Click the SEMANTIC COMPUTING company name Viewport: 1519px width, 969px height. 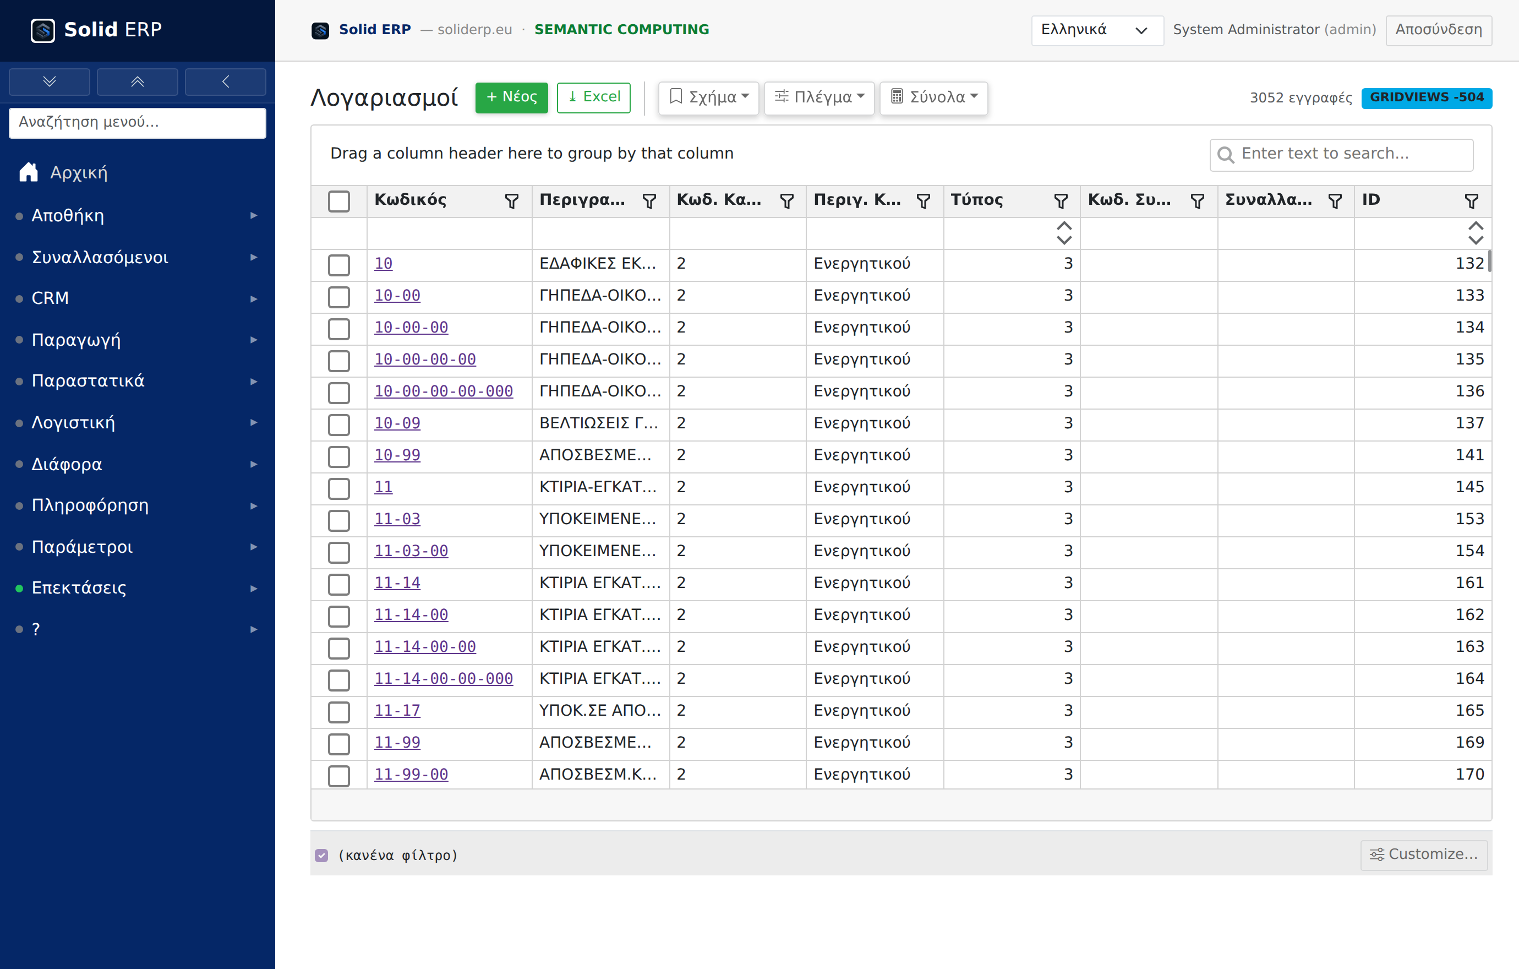pos(621,30)
